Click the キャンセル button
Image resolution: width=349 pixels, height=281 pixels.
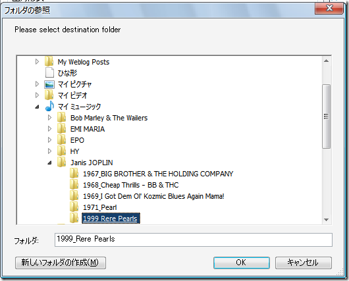pos(304,263)
